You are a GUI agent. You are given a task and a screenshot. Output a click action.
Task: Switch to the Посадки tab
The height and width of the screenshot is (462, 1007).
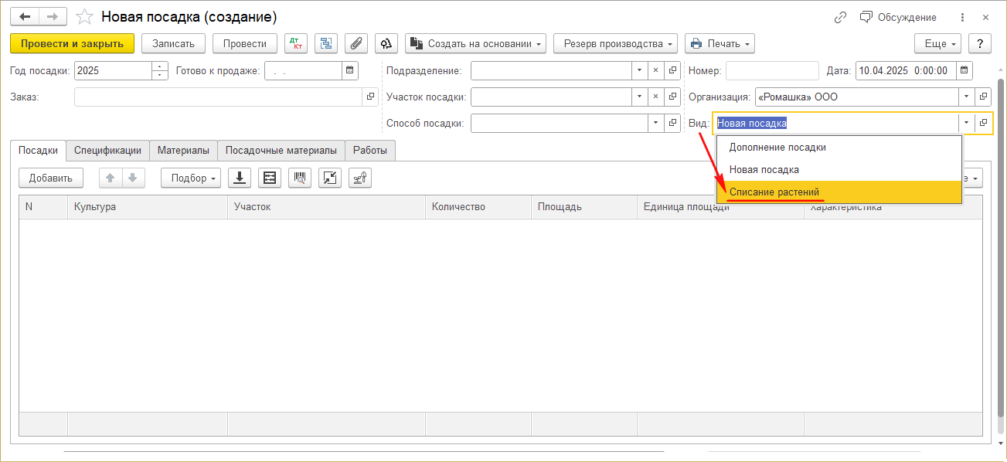(x=39, y=151)
